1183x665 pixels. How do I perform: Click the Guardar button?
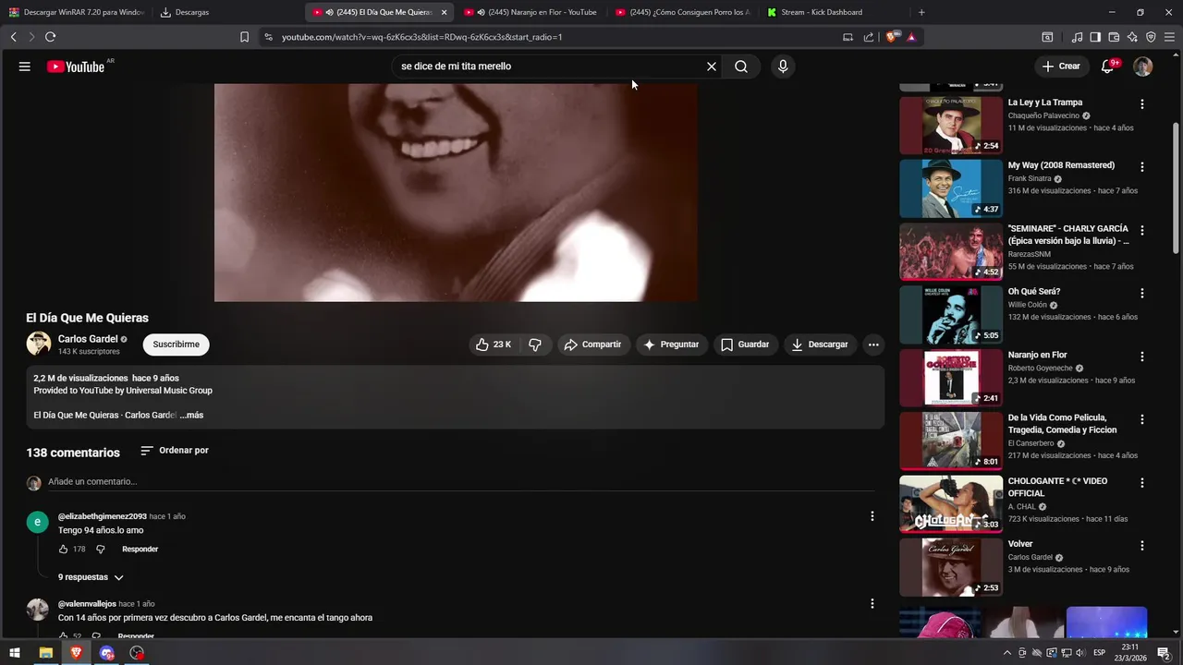745,345
